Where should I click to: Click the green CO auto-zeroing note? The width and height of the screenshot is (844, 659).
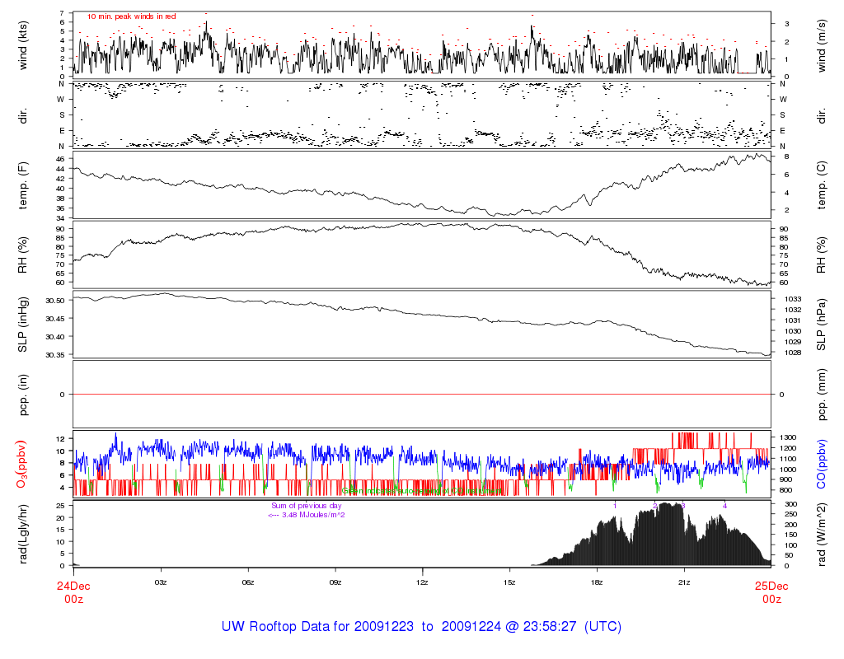pos(421,491)
